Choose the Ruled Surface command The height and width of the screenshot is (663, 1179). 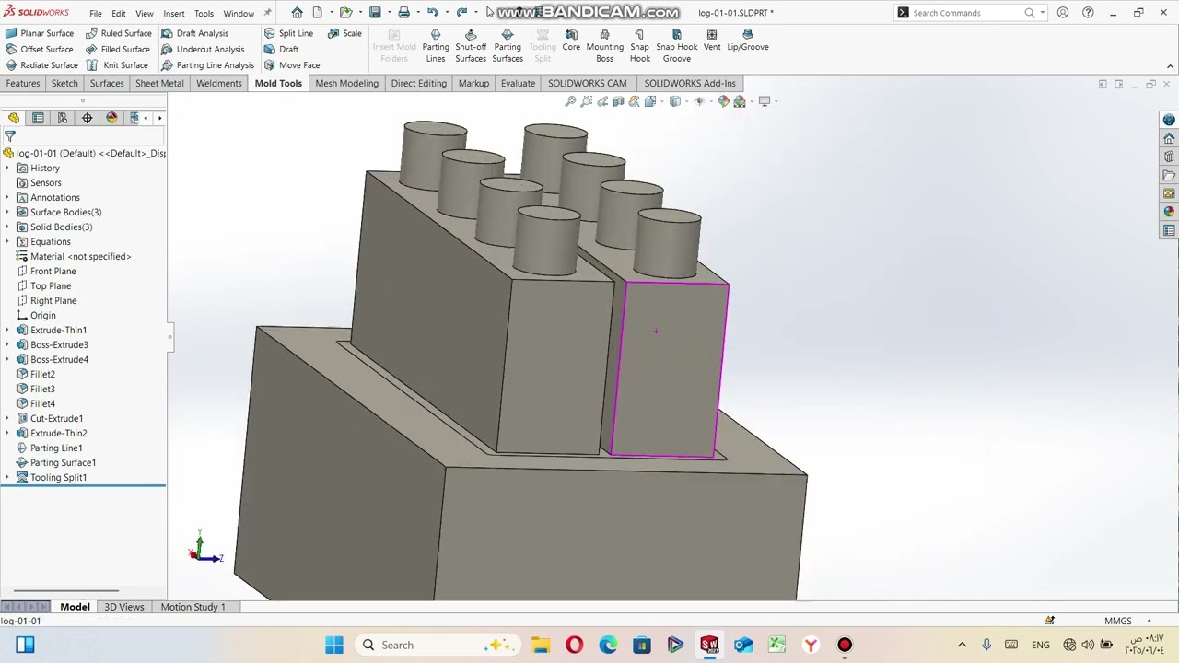[119, 33]
